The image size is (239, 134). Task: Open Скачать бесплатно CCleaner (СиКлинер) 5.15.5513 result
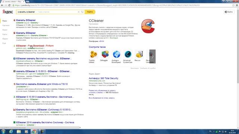(x=44, y=109)
